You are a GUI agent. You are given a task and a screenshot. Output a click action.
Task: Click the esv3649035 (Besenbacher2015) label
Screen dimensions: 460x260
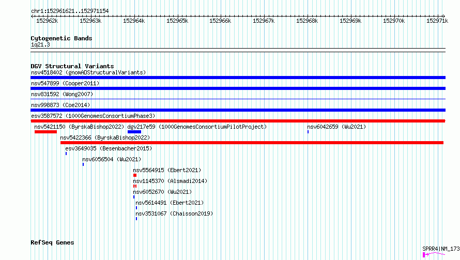(x=109, y=148)
